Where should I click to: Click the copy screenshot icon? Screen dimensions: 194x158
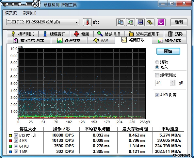click(130, 22)
